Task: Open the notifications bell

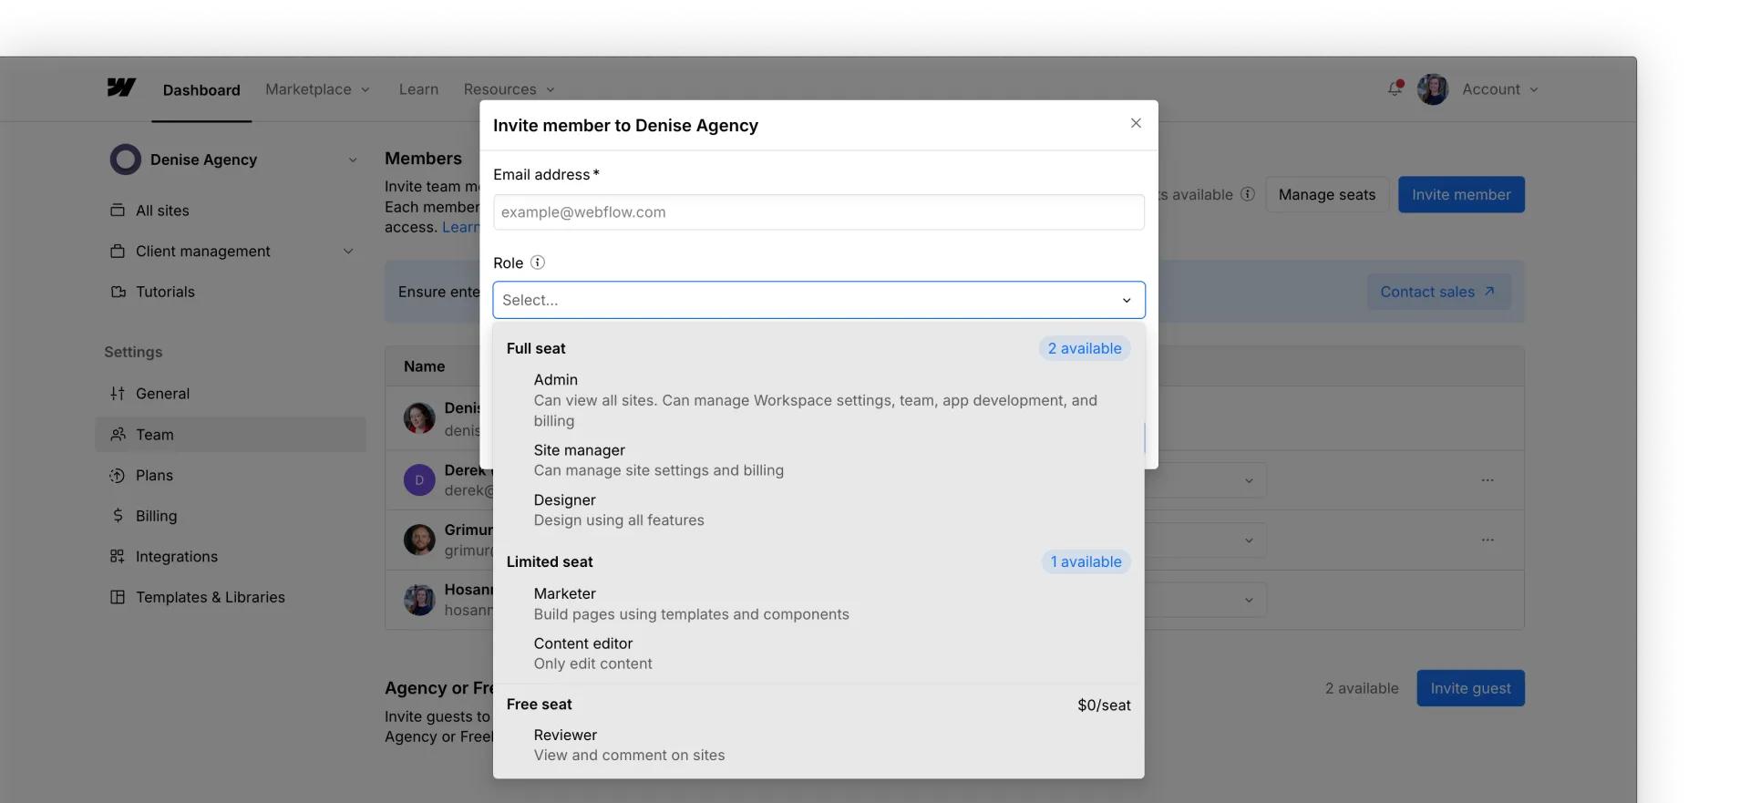Action: coord(1395,88)
